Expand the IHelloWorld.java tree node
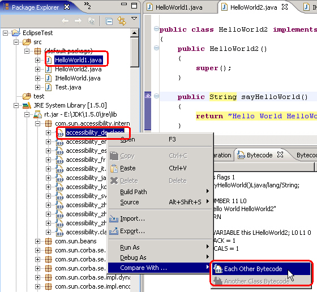Viewport: 317px width, 292px height. 37,78
